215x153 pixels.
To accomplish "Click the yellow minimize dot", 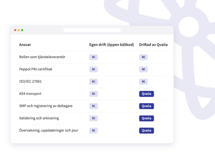I will 19,30.
